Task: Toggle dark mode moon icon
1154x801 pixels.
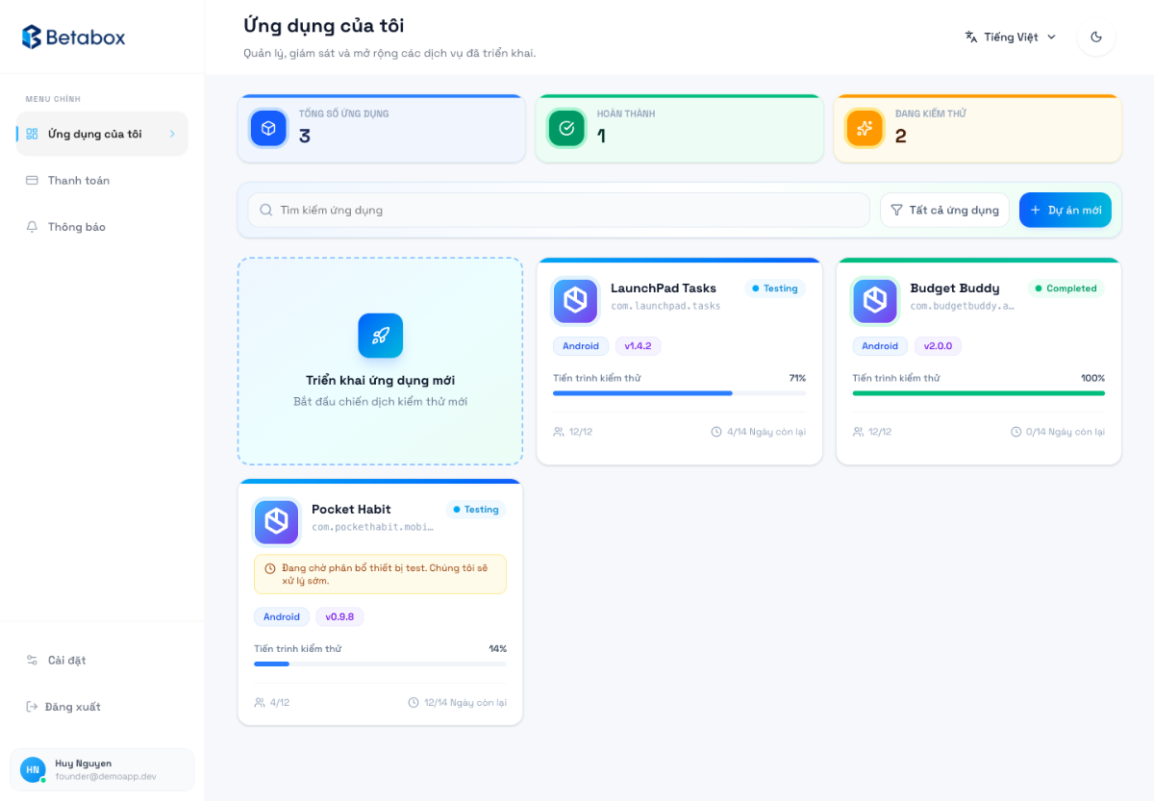Action: [x=1096, y=37]
